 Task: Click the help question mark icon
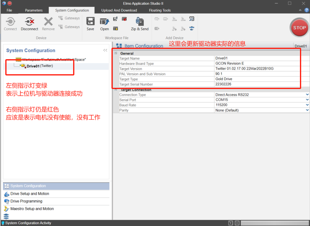click(x=306, y=10)
